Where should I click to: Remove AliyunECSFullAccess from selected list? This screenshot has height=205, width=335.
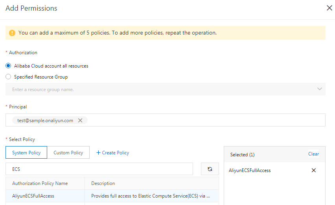coord(314,170)
